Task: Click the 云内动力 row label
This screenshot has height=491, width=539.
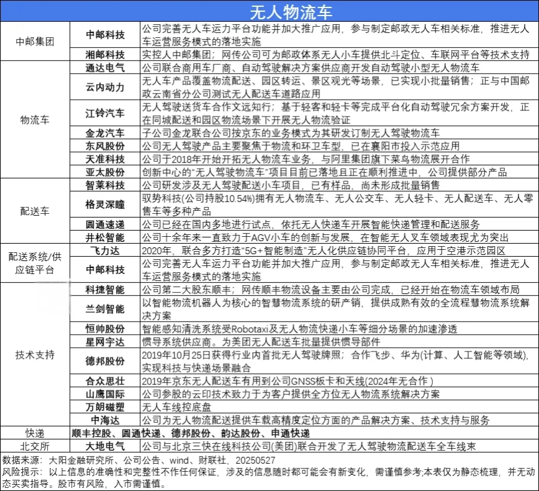Action: tap(104, 87)
